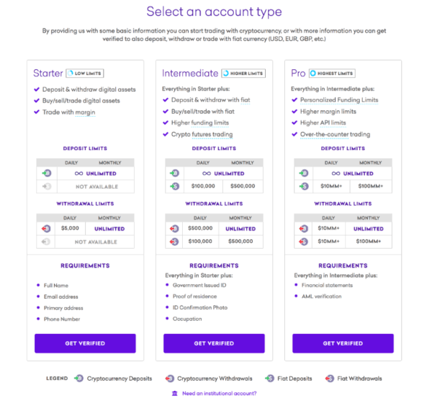The width and height of the screenshot is (432, 401).
Task: Click Get Verified for Pro account
Action: tap(343, 343)
